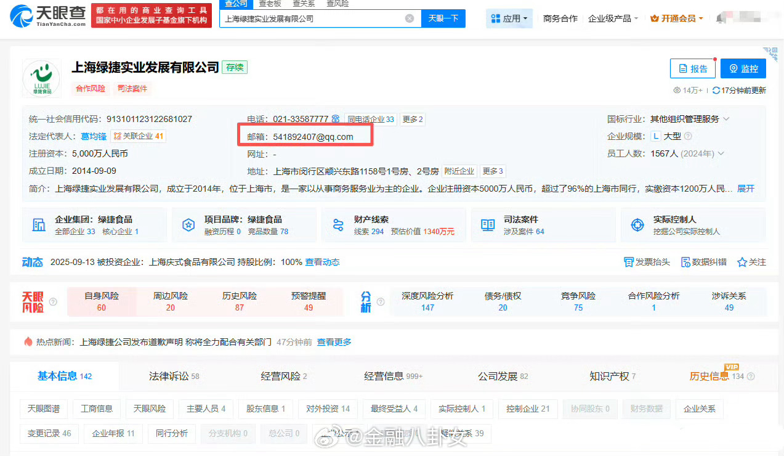Open the 公司发展 tab
This screenshot has width=784, height=456.
503,376
